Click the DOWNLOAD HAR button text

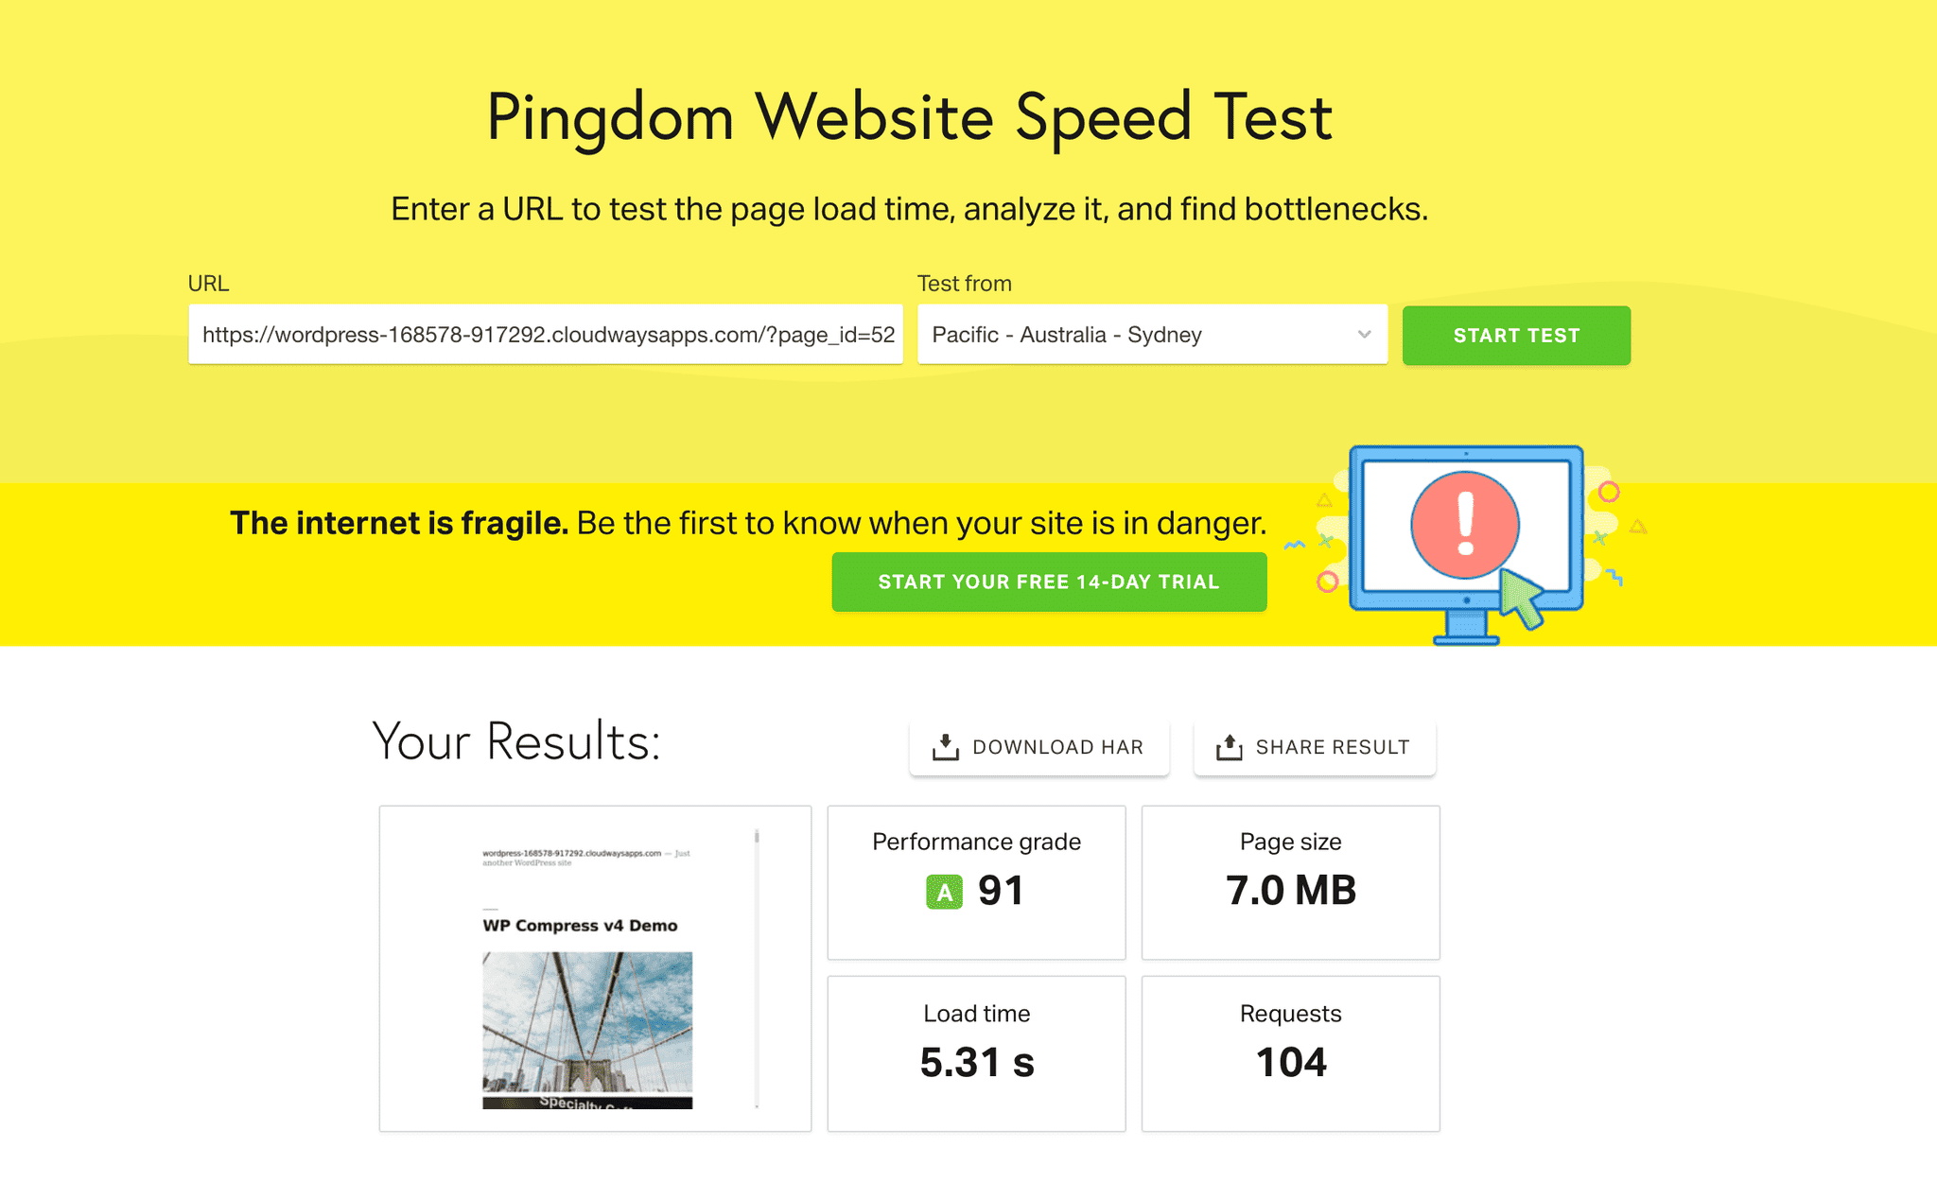[1057, 747]
